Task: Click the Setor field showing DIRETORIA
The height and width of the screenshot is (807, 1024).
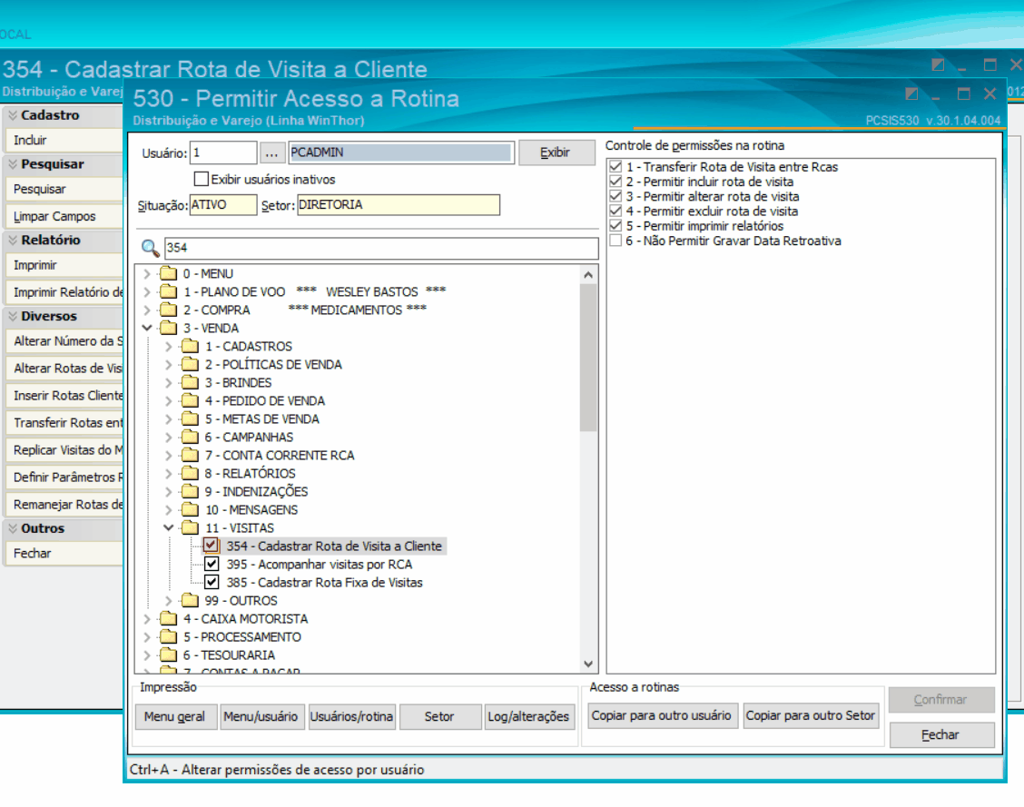Action: (x=399, y=205)
